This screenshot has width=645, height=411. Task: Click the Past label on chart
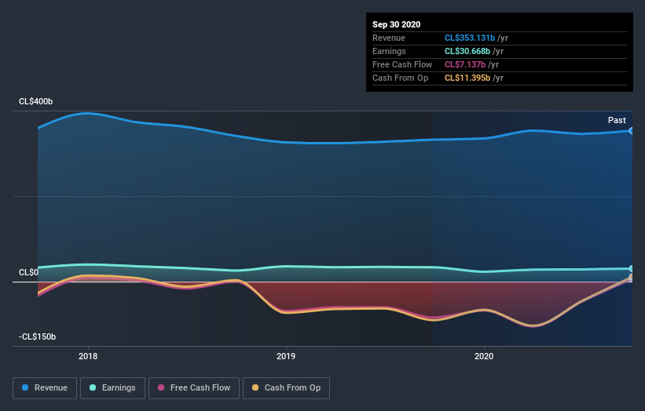click(x=617, y=120)
